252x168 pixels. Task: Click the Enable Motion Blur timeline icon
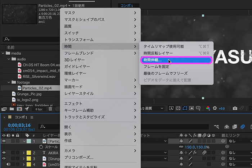tap(243, 127)
